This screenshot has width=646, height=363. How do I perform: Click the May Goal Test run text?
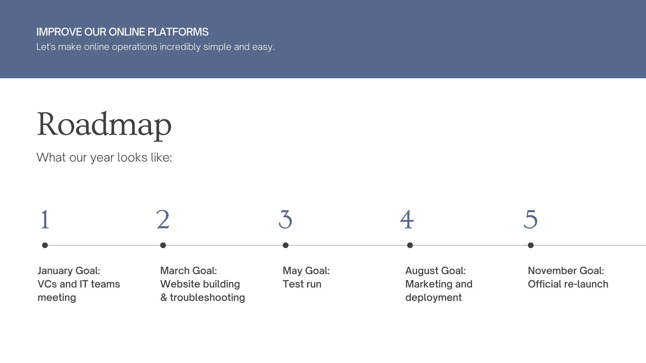click(x=306, y=277)
